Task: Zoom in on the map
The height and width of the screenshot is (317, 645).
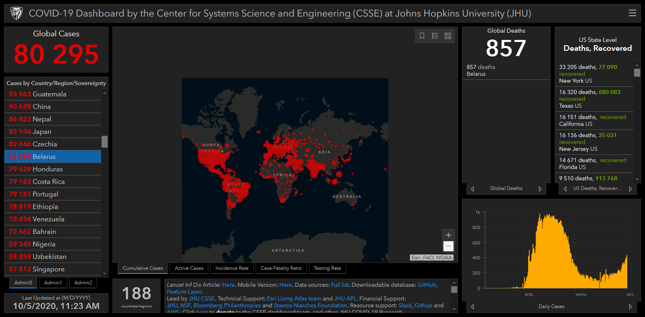Action: [x=448, y=235]
